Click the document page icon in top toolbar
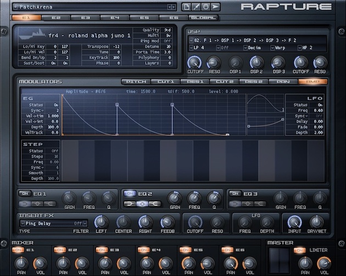346x276 pixels. click(187, 7)
